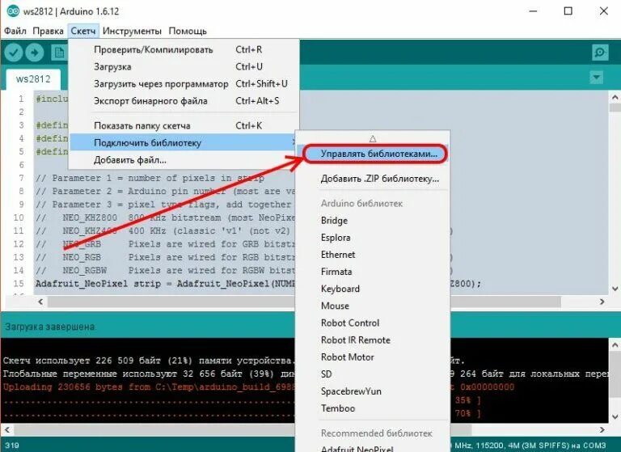This screenshot has width=621, height=452.
Task: Click the Verify checkmark toolbar button
Action: [x=14, y=53]
